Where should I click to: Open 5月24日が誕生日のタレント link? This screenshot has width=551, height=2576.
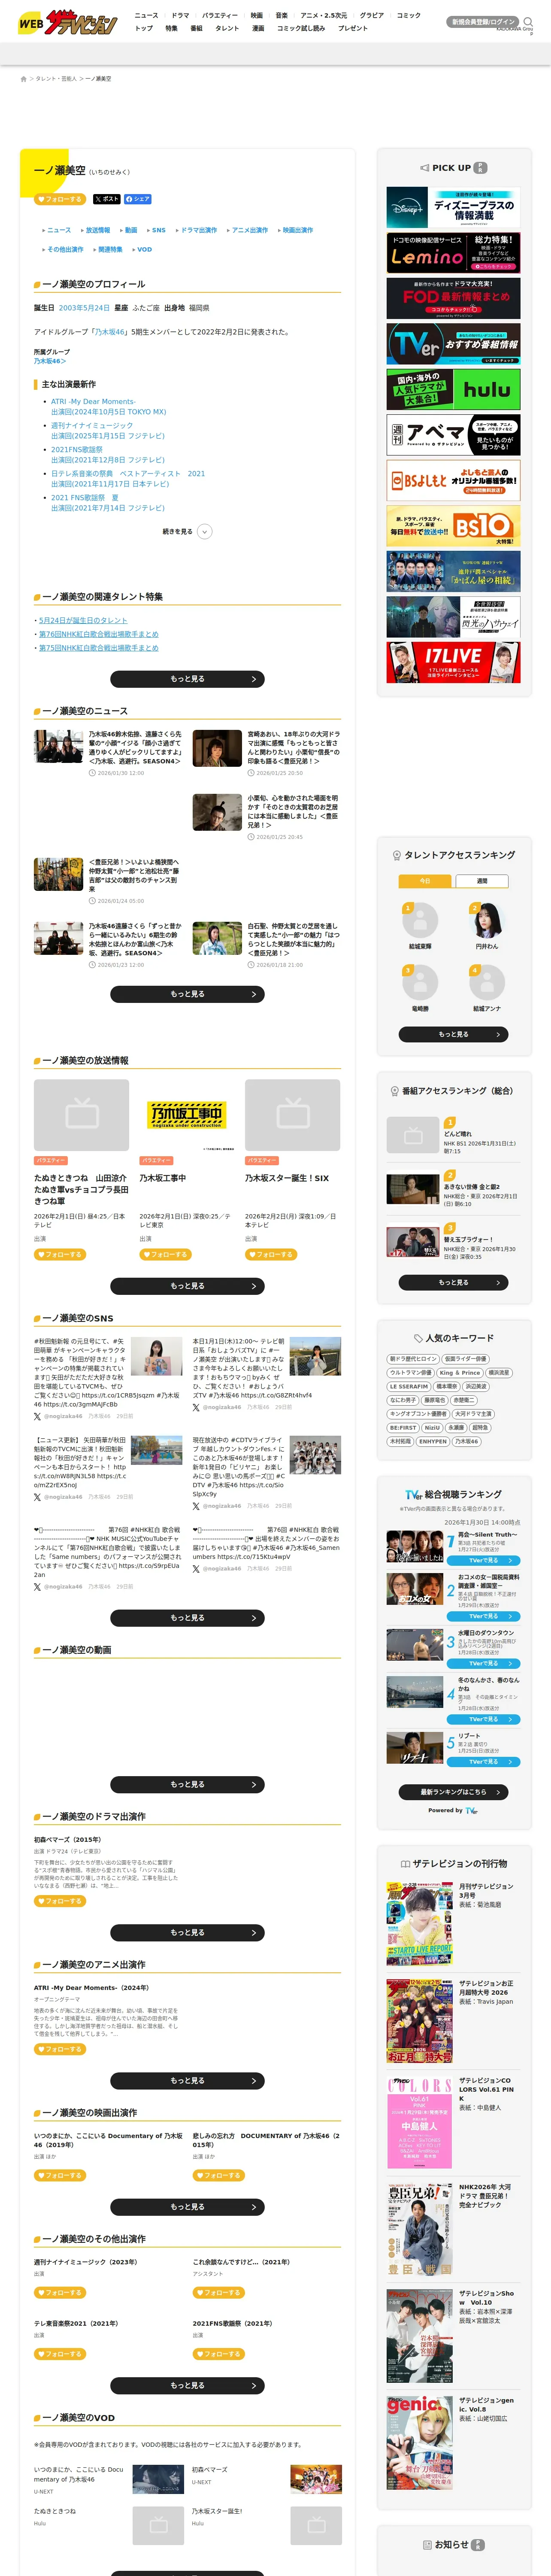[x=83, y=620]
